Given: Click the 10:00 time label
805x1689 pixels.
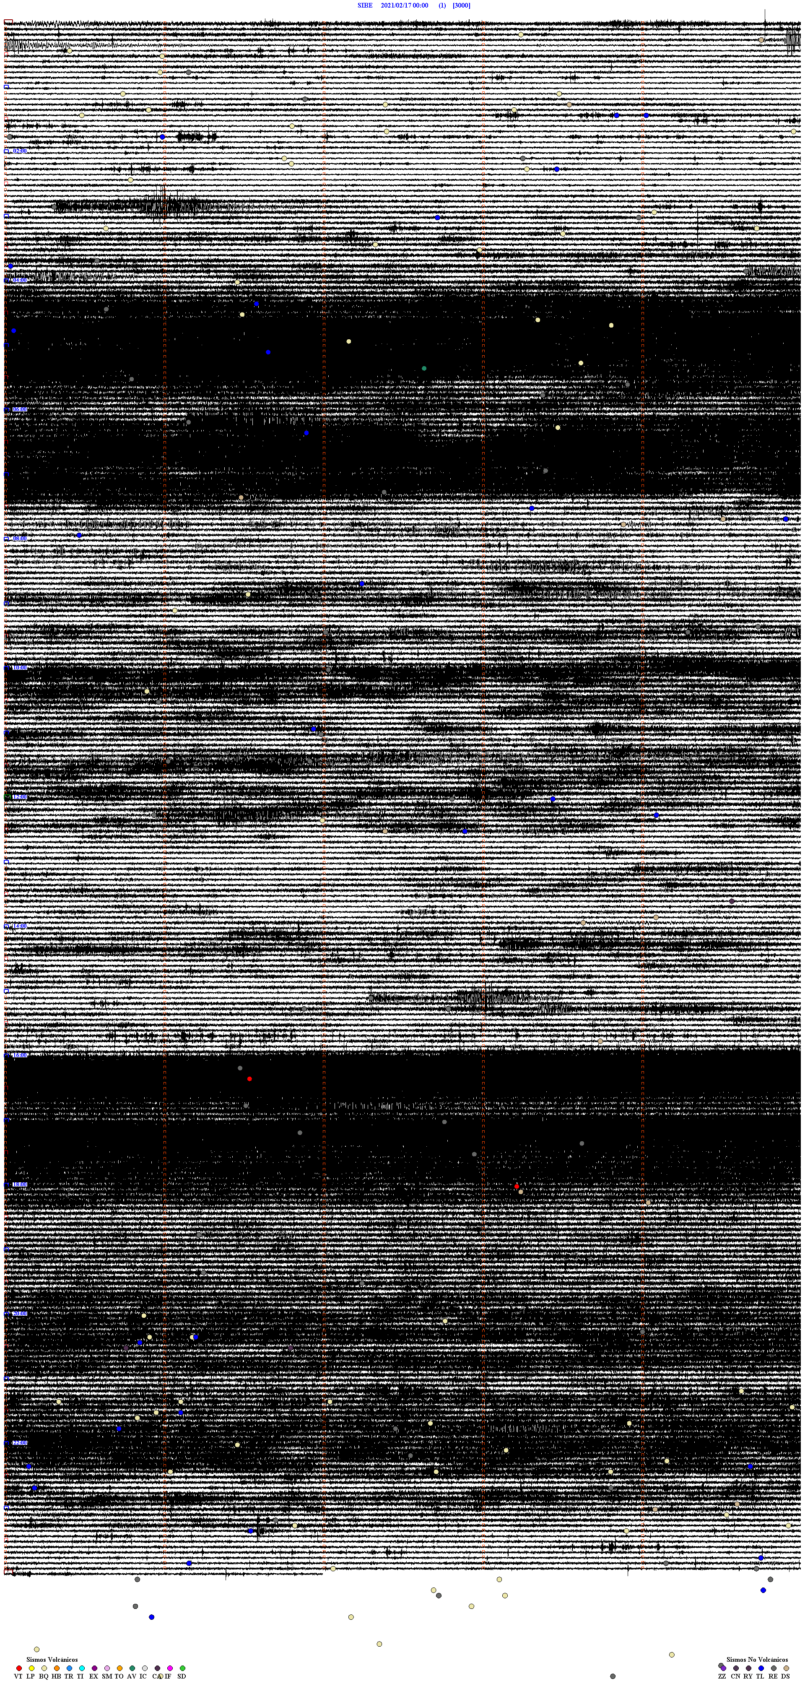Looking at the screenshot, I should point(20,668).
